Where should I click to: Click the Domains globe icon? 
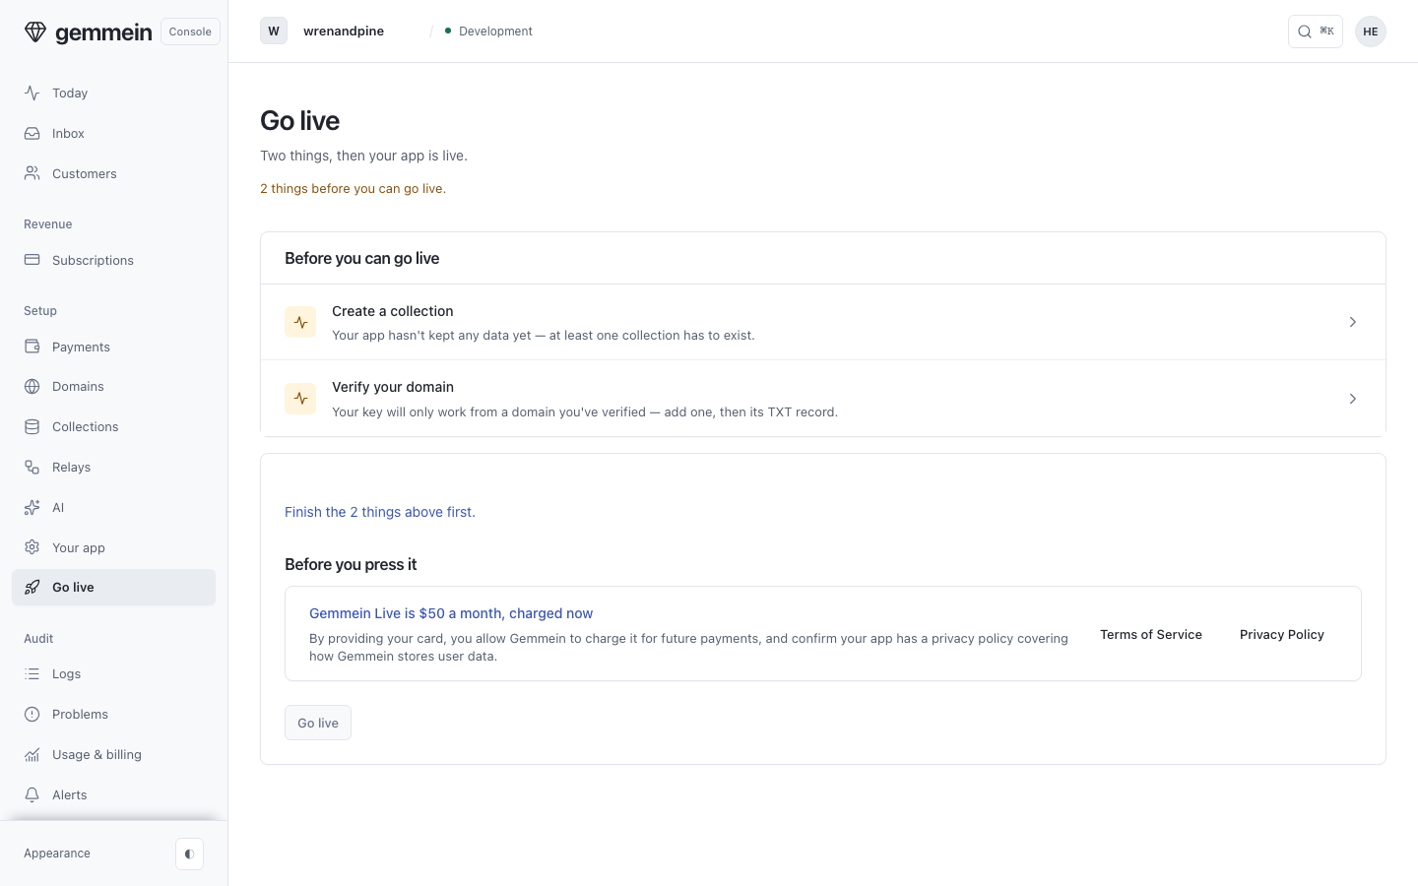coord(32,386)
